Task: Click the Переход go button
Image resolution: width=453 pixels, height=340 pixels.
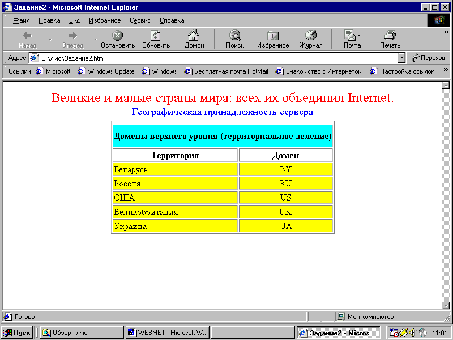Action: (429, 58)
